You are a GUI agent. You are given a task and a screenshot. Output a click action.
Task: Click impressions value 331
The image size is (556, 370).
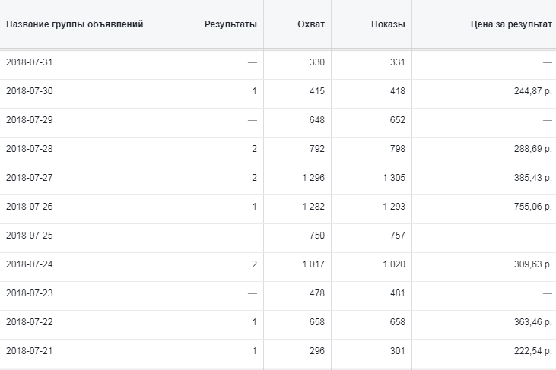tap(398, 62)
